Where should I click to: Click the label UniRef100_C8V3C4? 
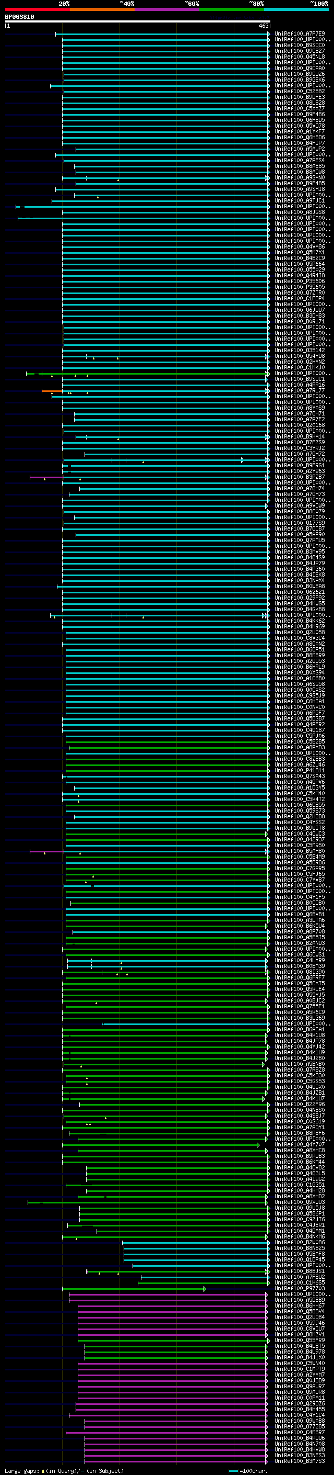(x=300, y=638)
